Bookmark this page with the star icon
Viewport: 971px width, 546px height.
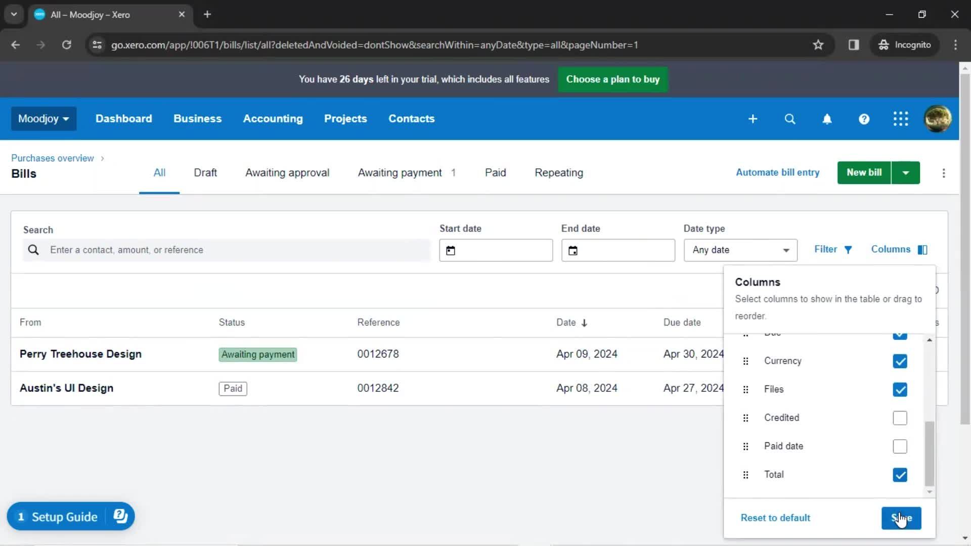click(818, 45)
